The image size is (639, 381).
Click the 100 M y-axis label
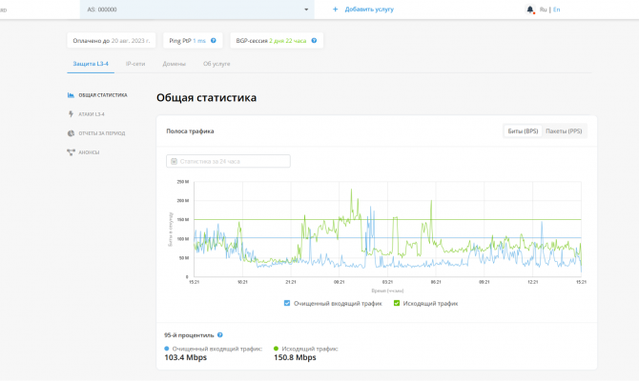coord(182,238)
